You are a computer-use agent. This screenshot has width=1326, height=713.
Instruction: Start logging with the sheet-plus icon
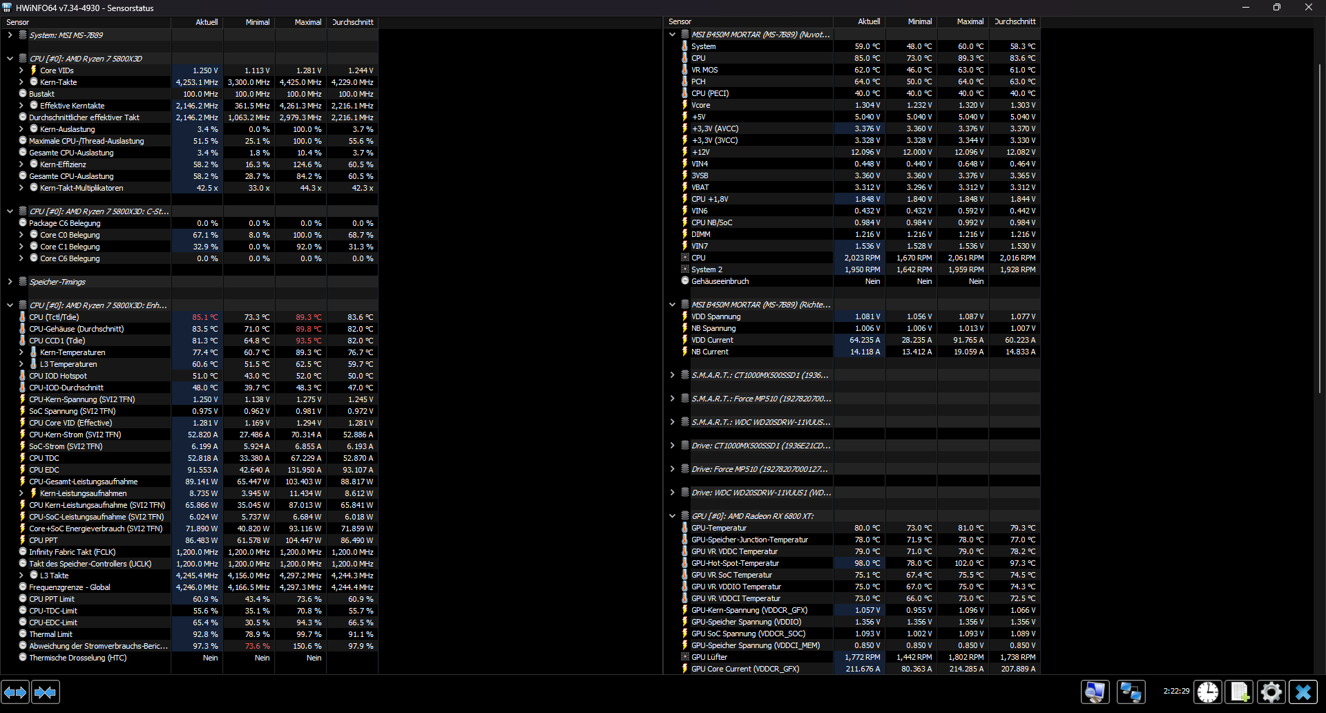(1240, 692)
